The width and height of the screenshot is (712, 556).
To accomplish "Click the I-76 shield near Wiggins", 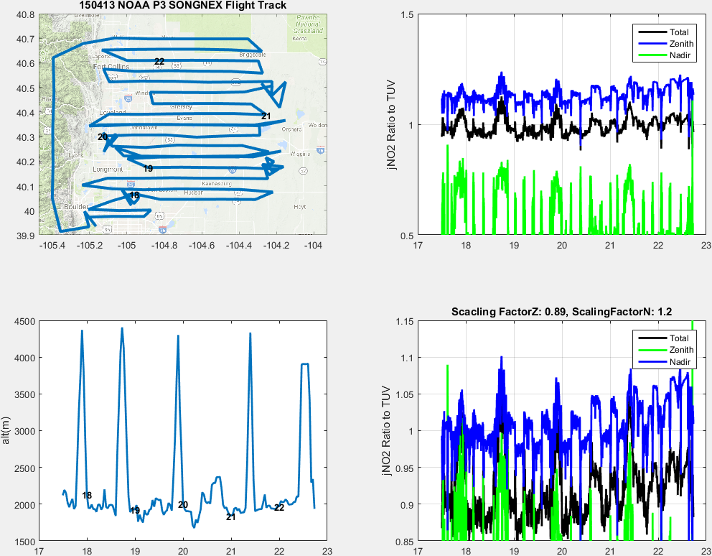I will point(320,150).
